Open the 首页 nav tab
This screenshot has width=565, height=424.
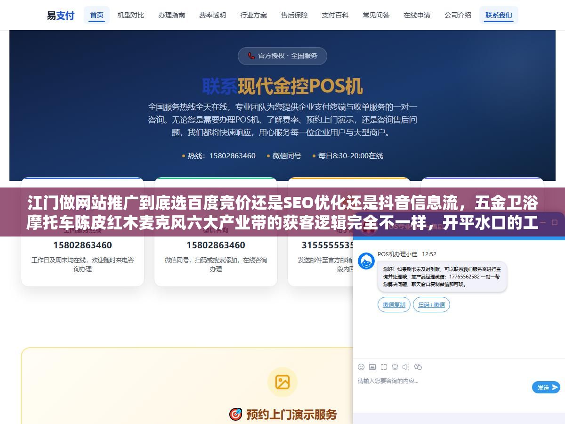click(x=97, y=15)
